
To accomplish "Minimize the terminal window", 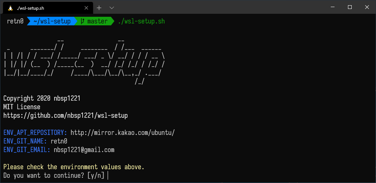I will [x=332, y=7].
